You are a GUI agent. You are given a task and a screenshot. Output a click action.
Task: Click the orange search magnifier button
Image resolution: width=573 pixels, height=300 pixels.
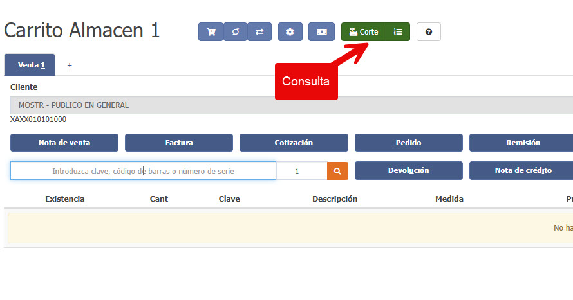point(337,171)
